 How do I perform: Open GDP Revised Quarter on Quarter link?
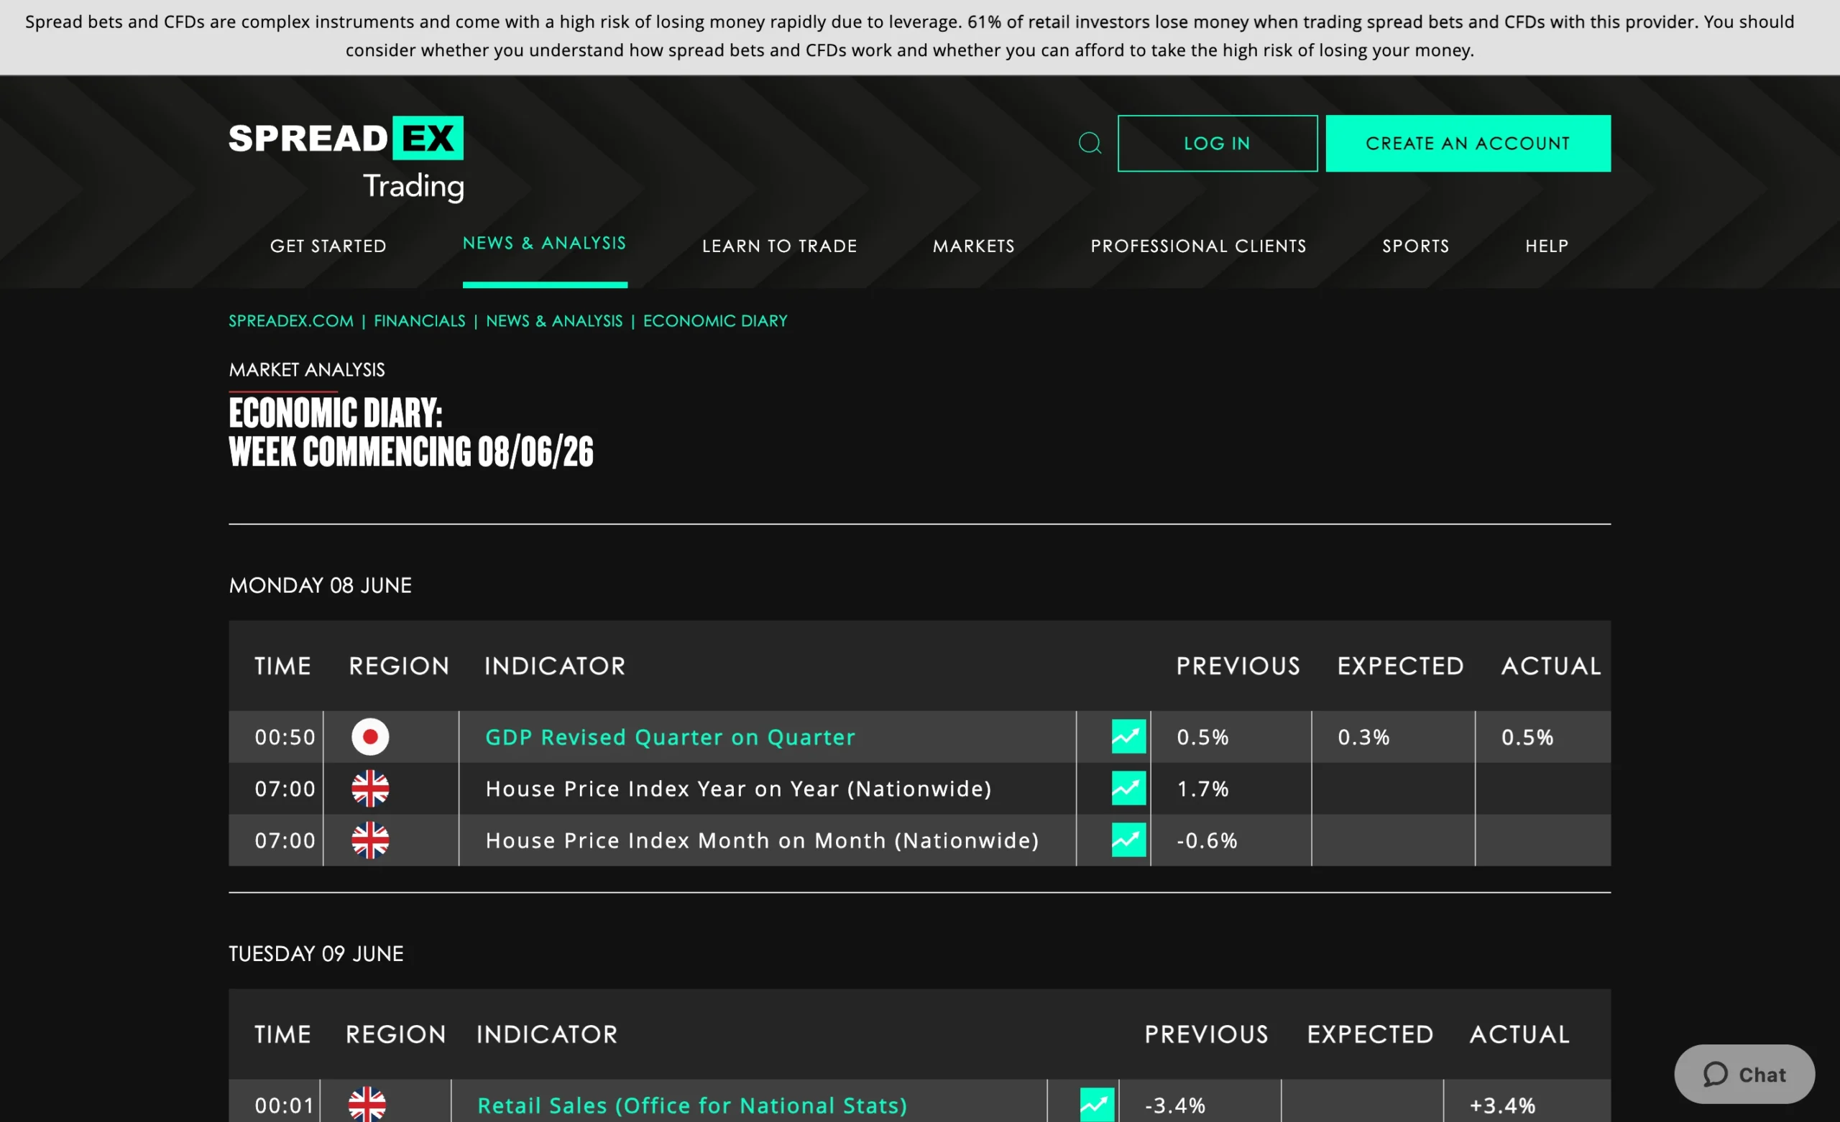tap(671, 737)
